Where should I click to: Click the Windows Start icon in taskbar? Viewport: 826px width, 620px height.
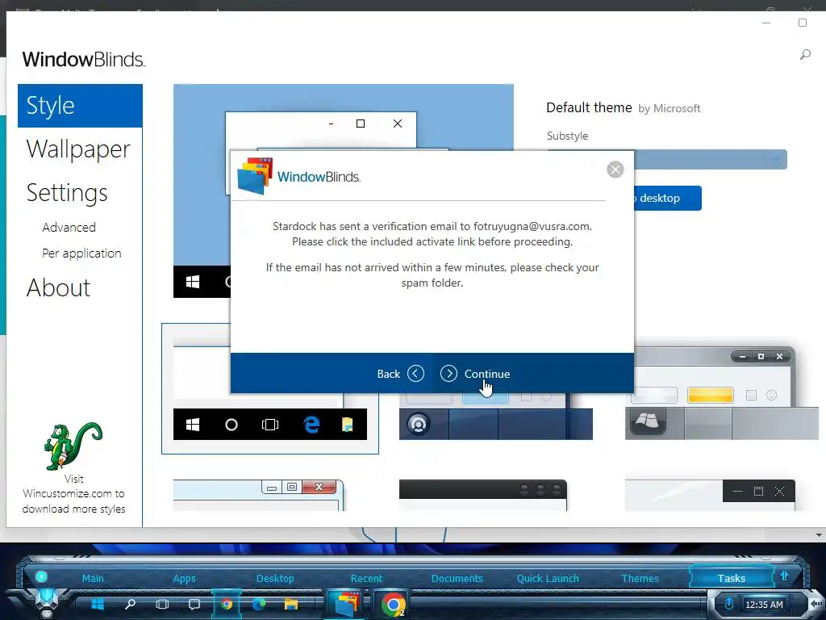(98, 604)
